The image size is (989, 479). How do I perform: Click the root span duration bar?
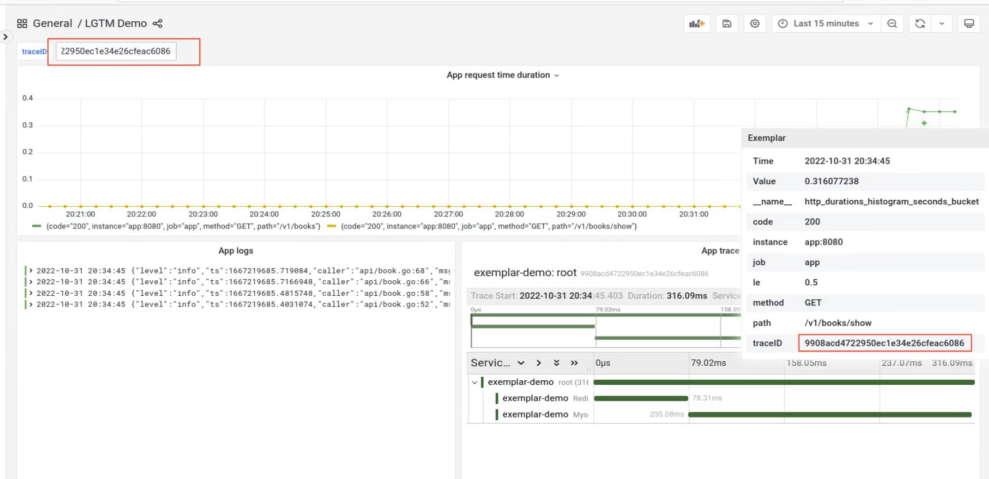point(784,382)
